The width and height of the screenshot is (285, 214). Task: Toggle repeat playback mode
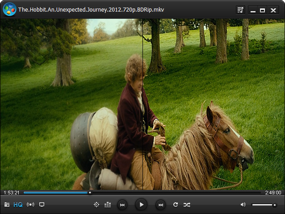[x=175, y=205]
